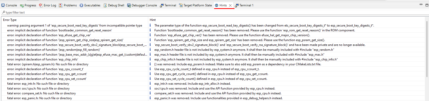Screen dimensions: 429x101
Task: Select the esp_random|esp_fill_random error row
Action: [x=213, y=50]
